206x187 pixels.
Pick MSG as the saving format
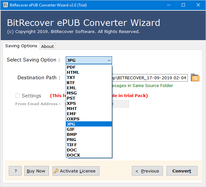click(89, 93)
